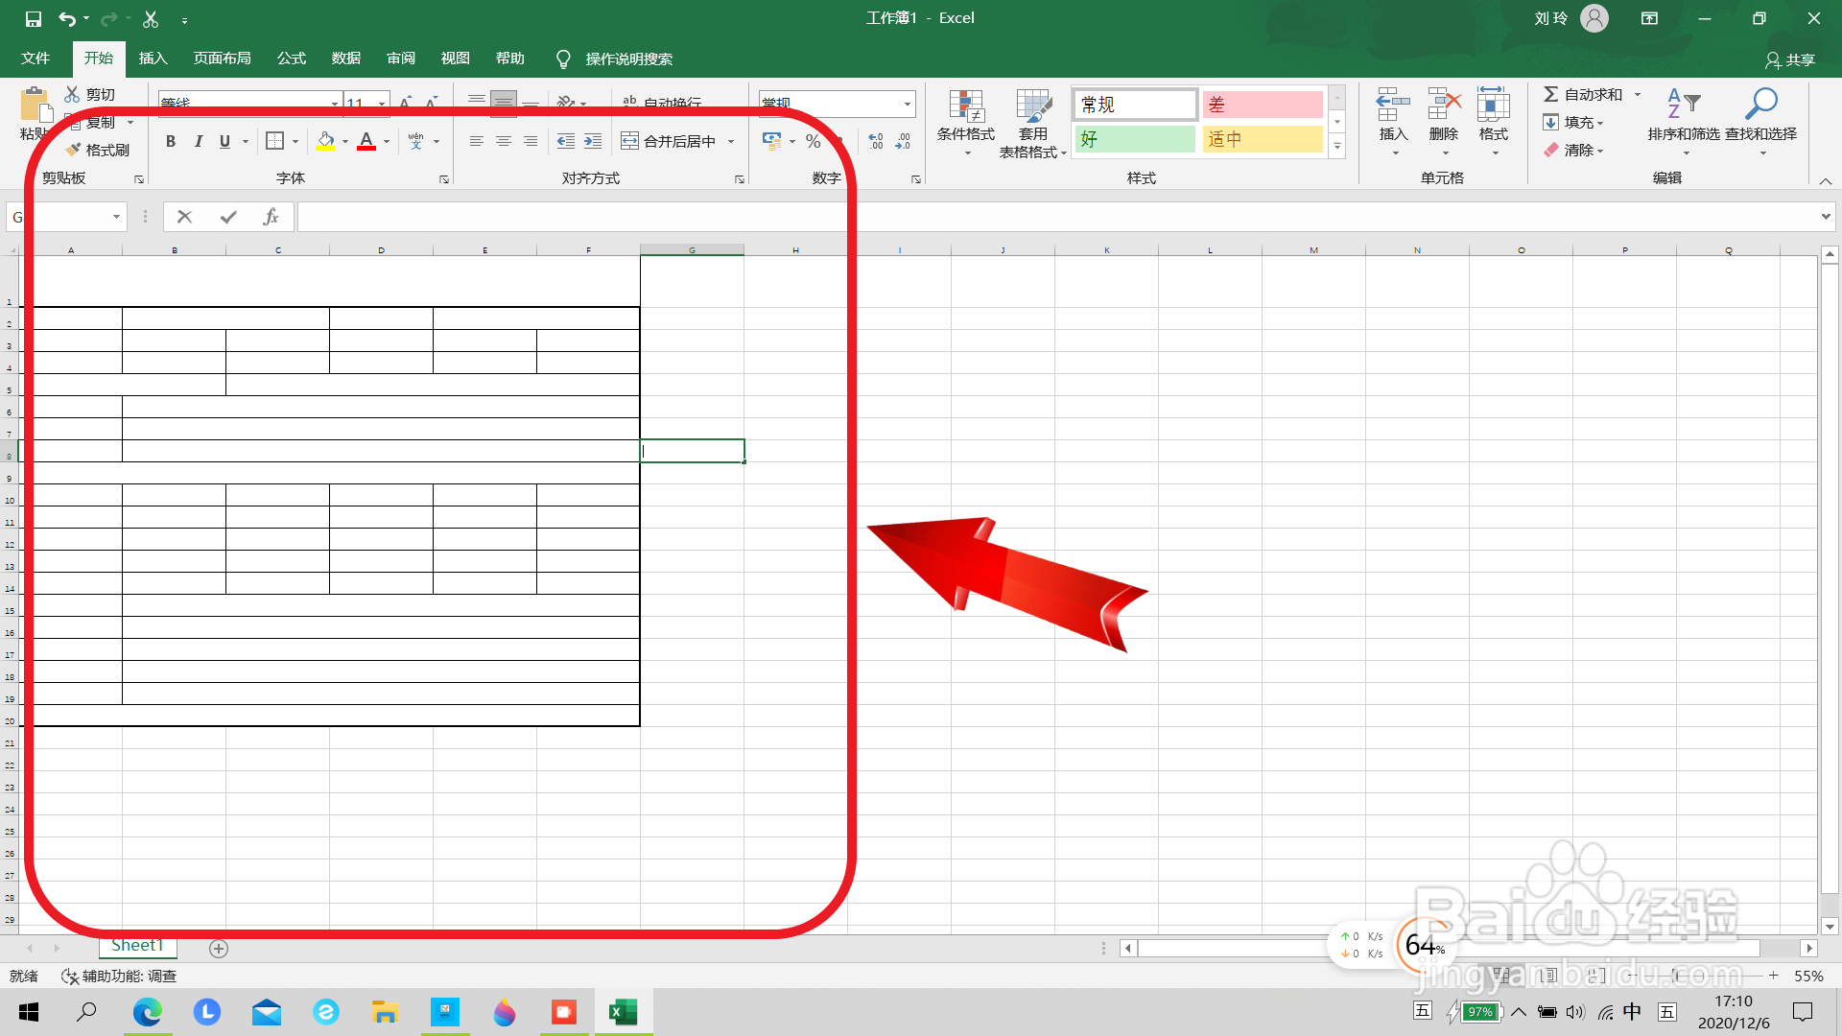
Task: Open Conditional Formatting (条件格式)
Action: (966, 123)
